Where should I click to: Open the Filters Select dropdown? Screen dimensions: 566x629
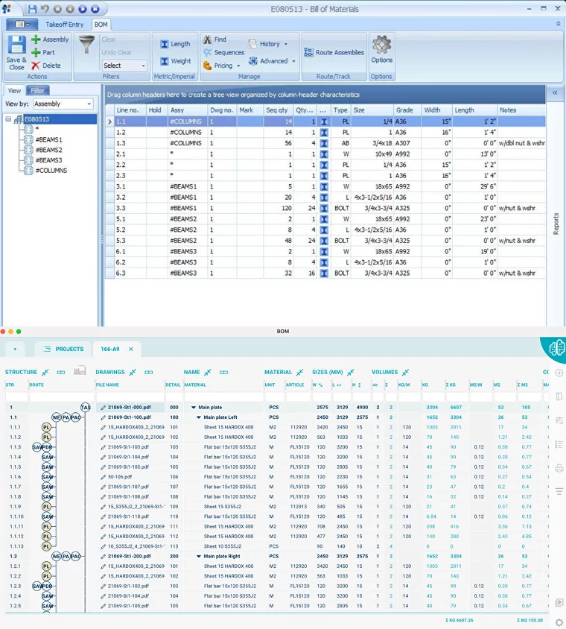[124, 66]
